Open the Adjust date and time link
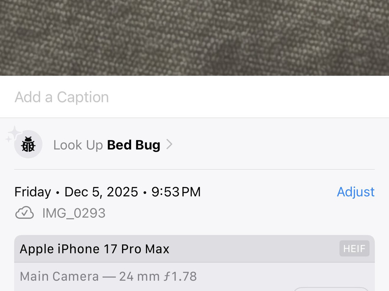The image size is (389, 291). click(x=356, y=192)
